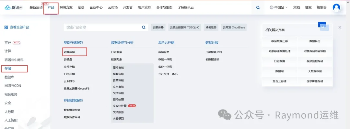Open the 视频审核 sub-item
Image resolution: width=350 pixels, height=129 pixels.
click(x=118, y=74)
